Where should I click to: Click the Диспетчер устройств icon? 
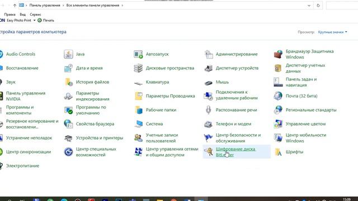[x=208, y=68]
